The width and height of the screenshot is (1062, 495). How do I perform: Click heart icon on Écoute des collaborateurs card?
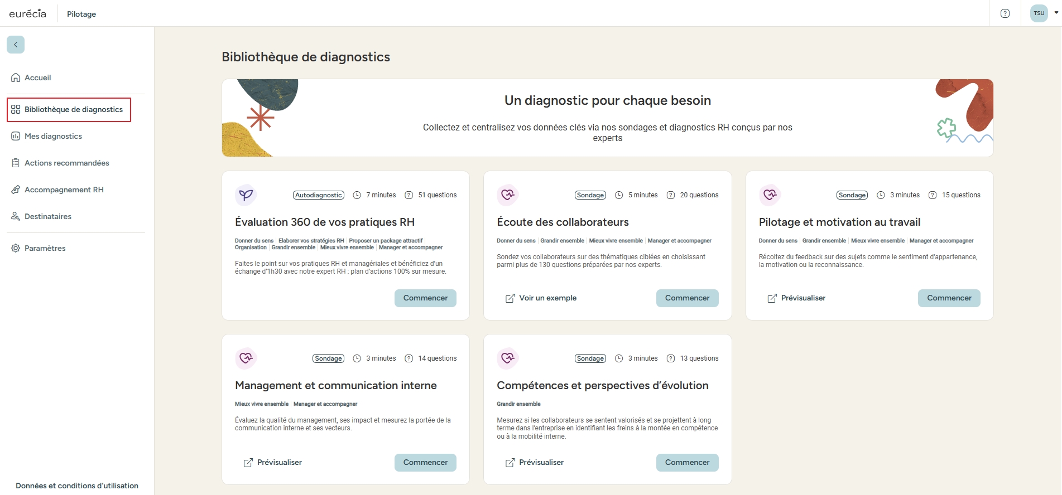507,195
